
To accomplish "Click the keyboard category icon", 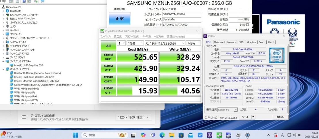I will 7,30.
